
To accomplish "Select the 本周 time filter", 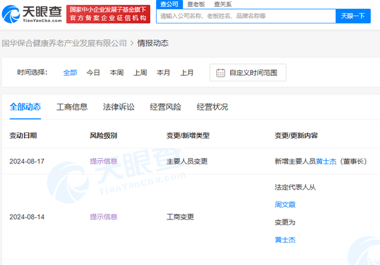I will (117, 72).
